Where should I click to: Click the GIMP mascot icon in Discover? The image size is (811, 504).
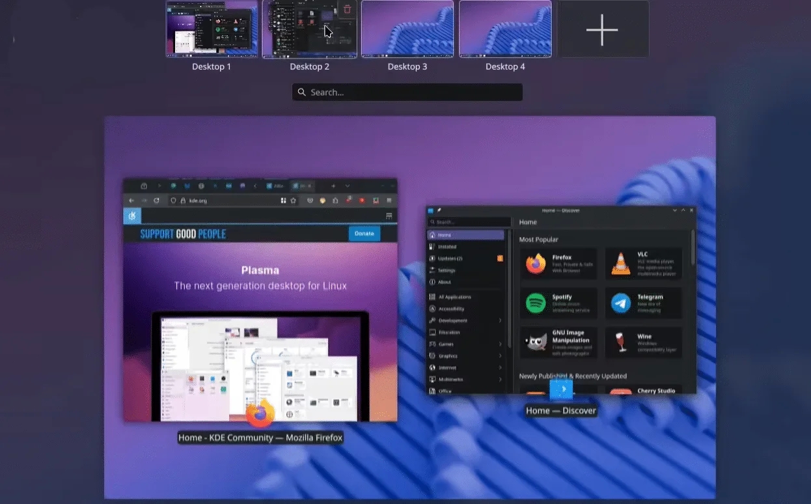point(536,343)
